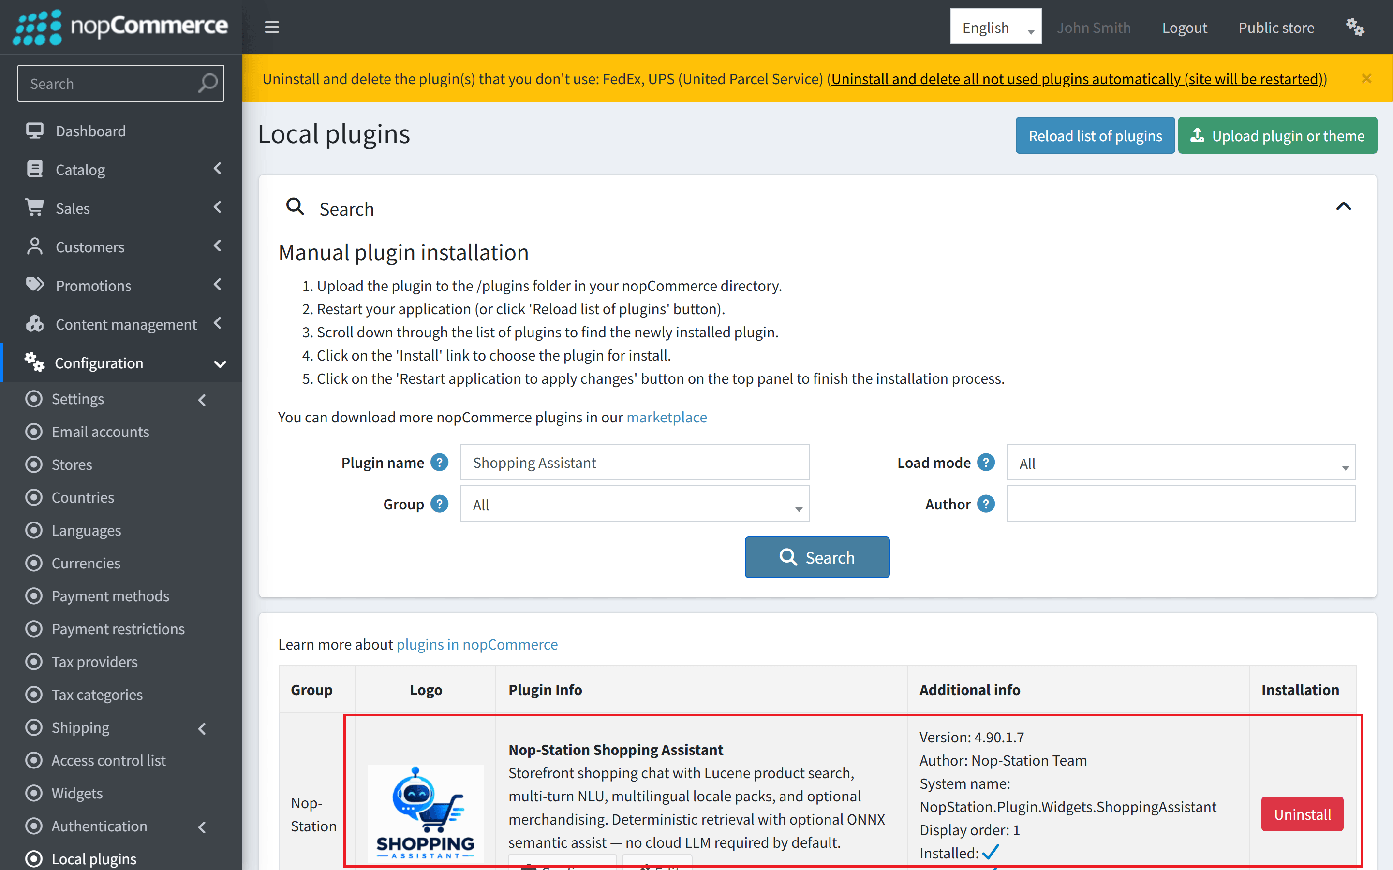This screenshot has width=1393, height=870.
Task: Open Email accounts in sidebar
Action: pos(100,432)
